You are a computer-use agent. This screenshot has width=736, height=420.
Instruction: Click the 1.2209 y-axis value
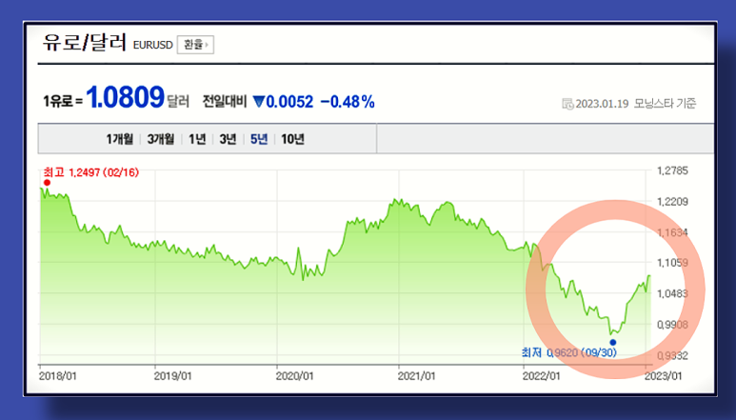pyautogui.click(x=672, y=202)
